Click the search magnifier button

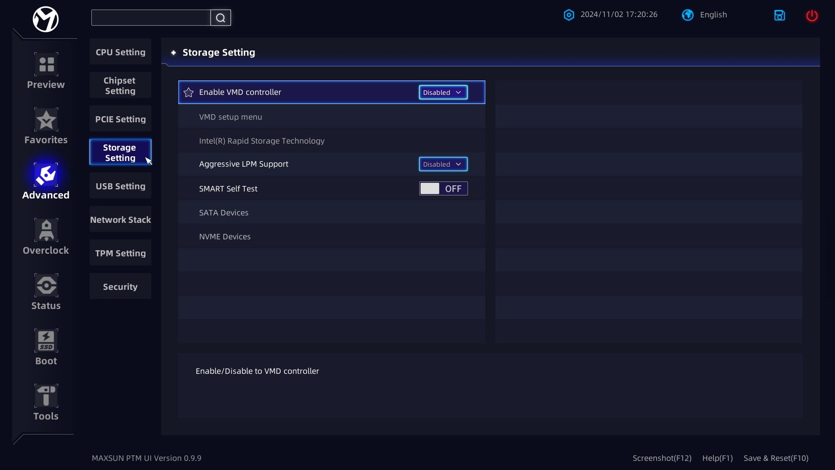[x=220, y=18]
